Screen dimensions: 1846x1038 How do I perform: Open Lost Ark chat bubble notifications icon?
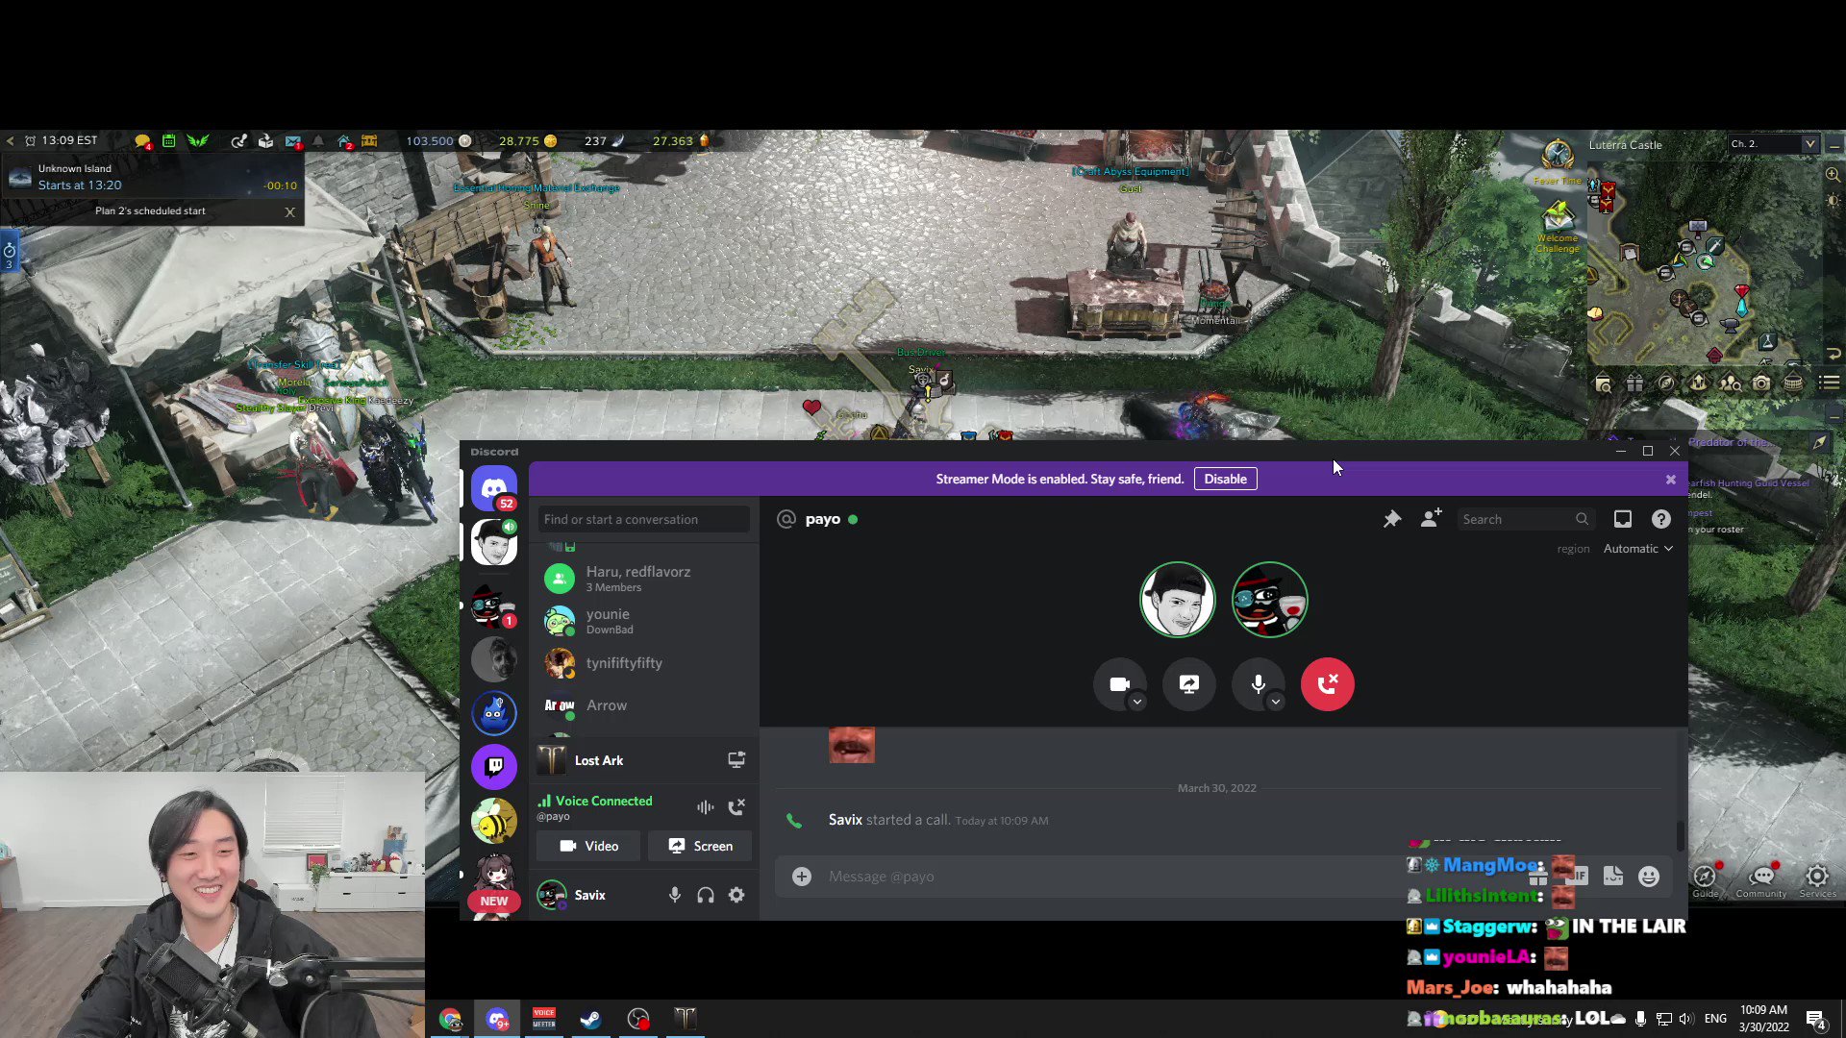coord(142,141)
